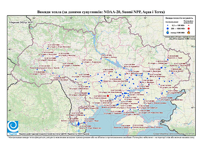Click the footnote text below the map
This screenshot has height=143, width=202.
pyautogui.click(x=101, y=137)
